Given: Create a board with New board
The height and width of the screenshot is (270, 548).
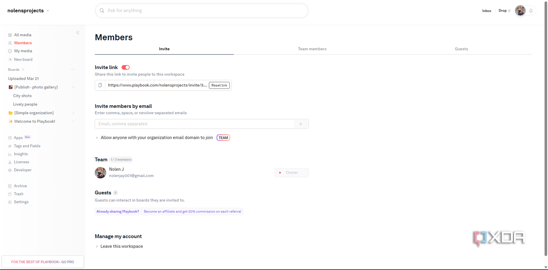Looking at the screenshot, I should 23,60.
